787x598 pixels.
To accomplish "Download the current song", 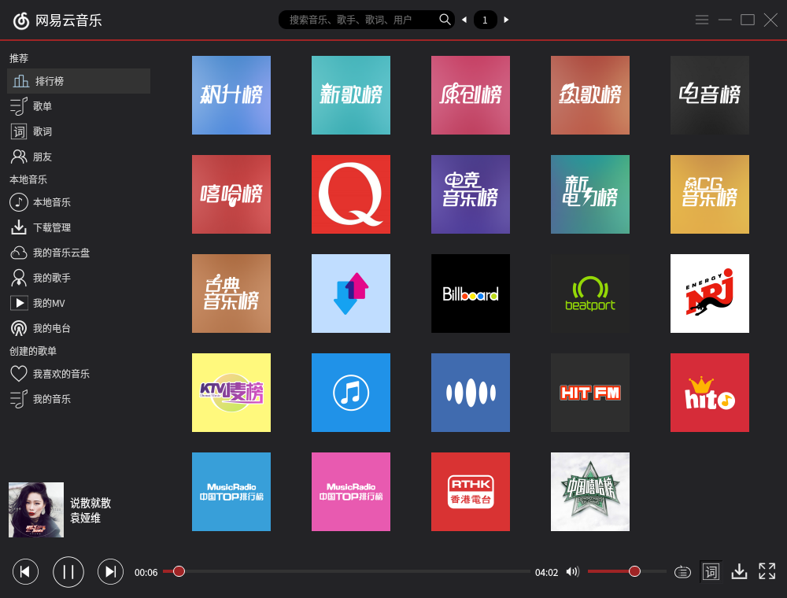I will click(739, 571).
